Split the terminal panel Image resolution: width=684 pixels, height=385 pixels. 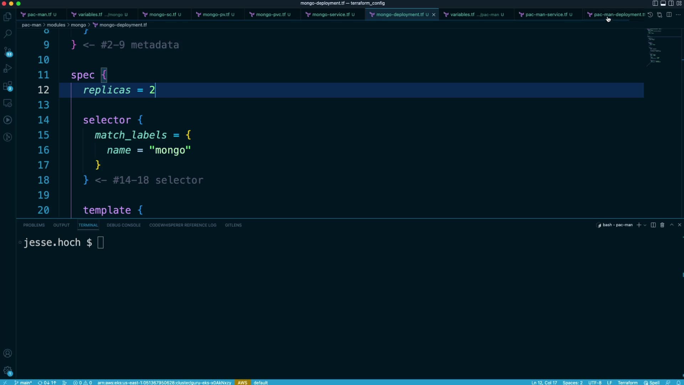(653, 225)
